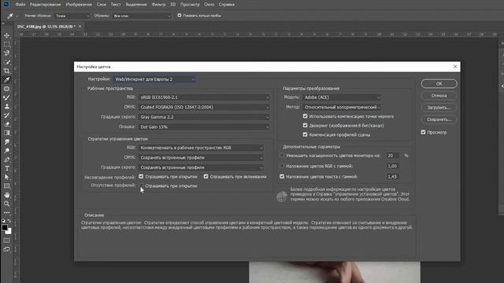Select the Path Selection tool

click(x=7, y=177)
